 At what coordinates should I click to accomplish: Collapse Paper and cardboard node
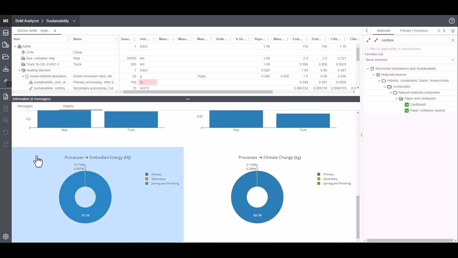click(396, 99)
